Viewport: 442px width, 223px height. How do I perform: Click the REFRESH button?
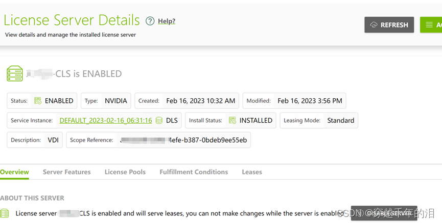pos(389,25)
